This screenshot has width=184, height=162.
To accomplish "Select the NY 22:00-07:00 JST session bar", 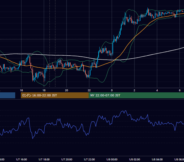I will point(136,95).
